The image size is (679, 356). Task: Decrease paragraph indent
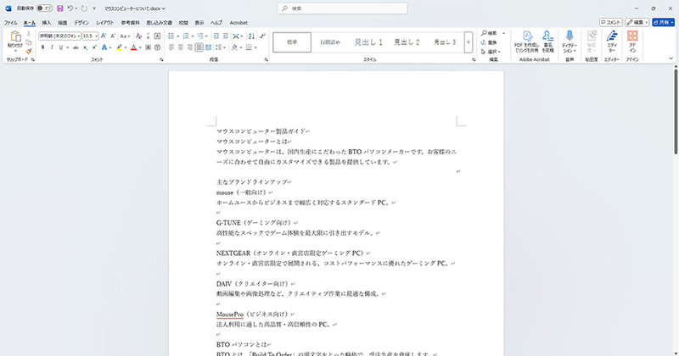pyautogui.click(x=216, y=36)
